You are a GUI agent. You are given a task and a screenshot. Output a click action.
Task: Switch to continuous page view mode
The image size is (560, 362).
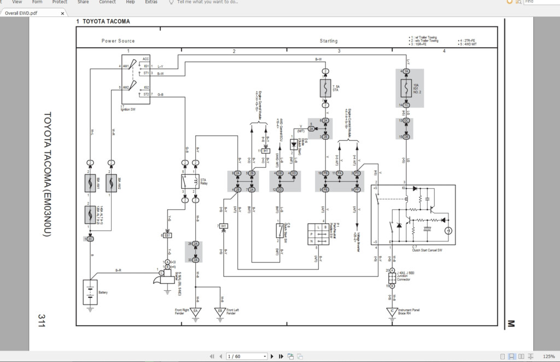(x=511, y=357)
